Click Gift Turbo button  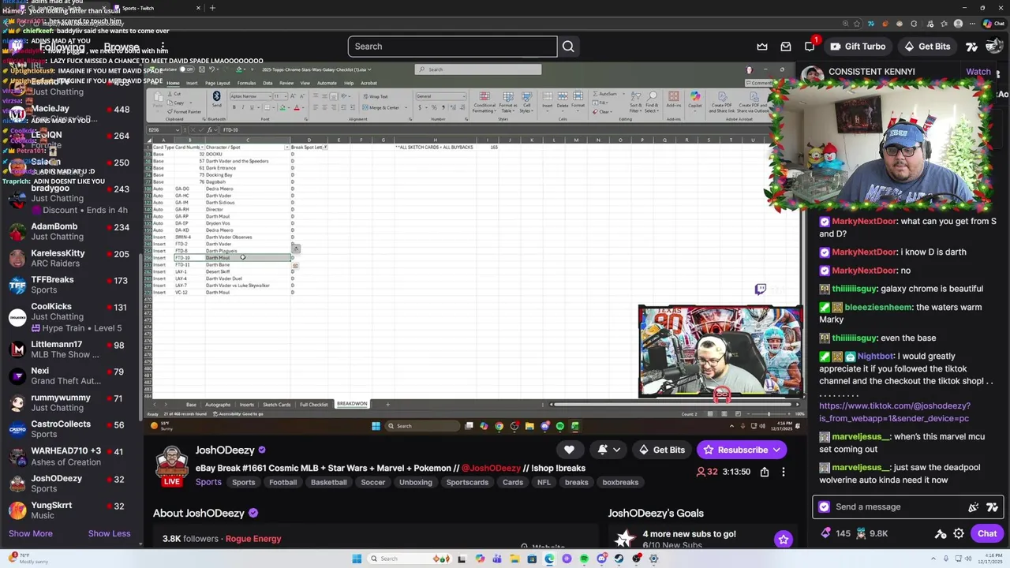858,47
